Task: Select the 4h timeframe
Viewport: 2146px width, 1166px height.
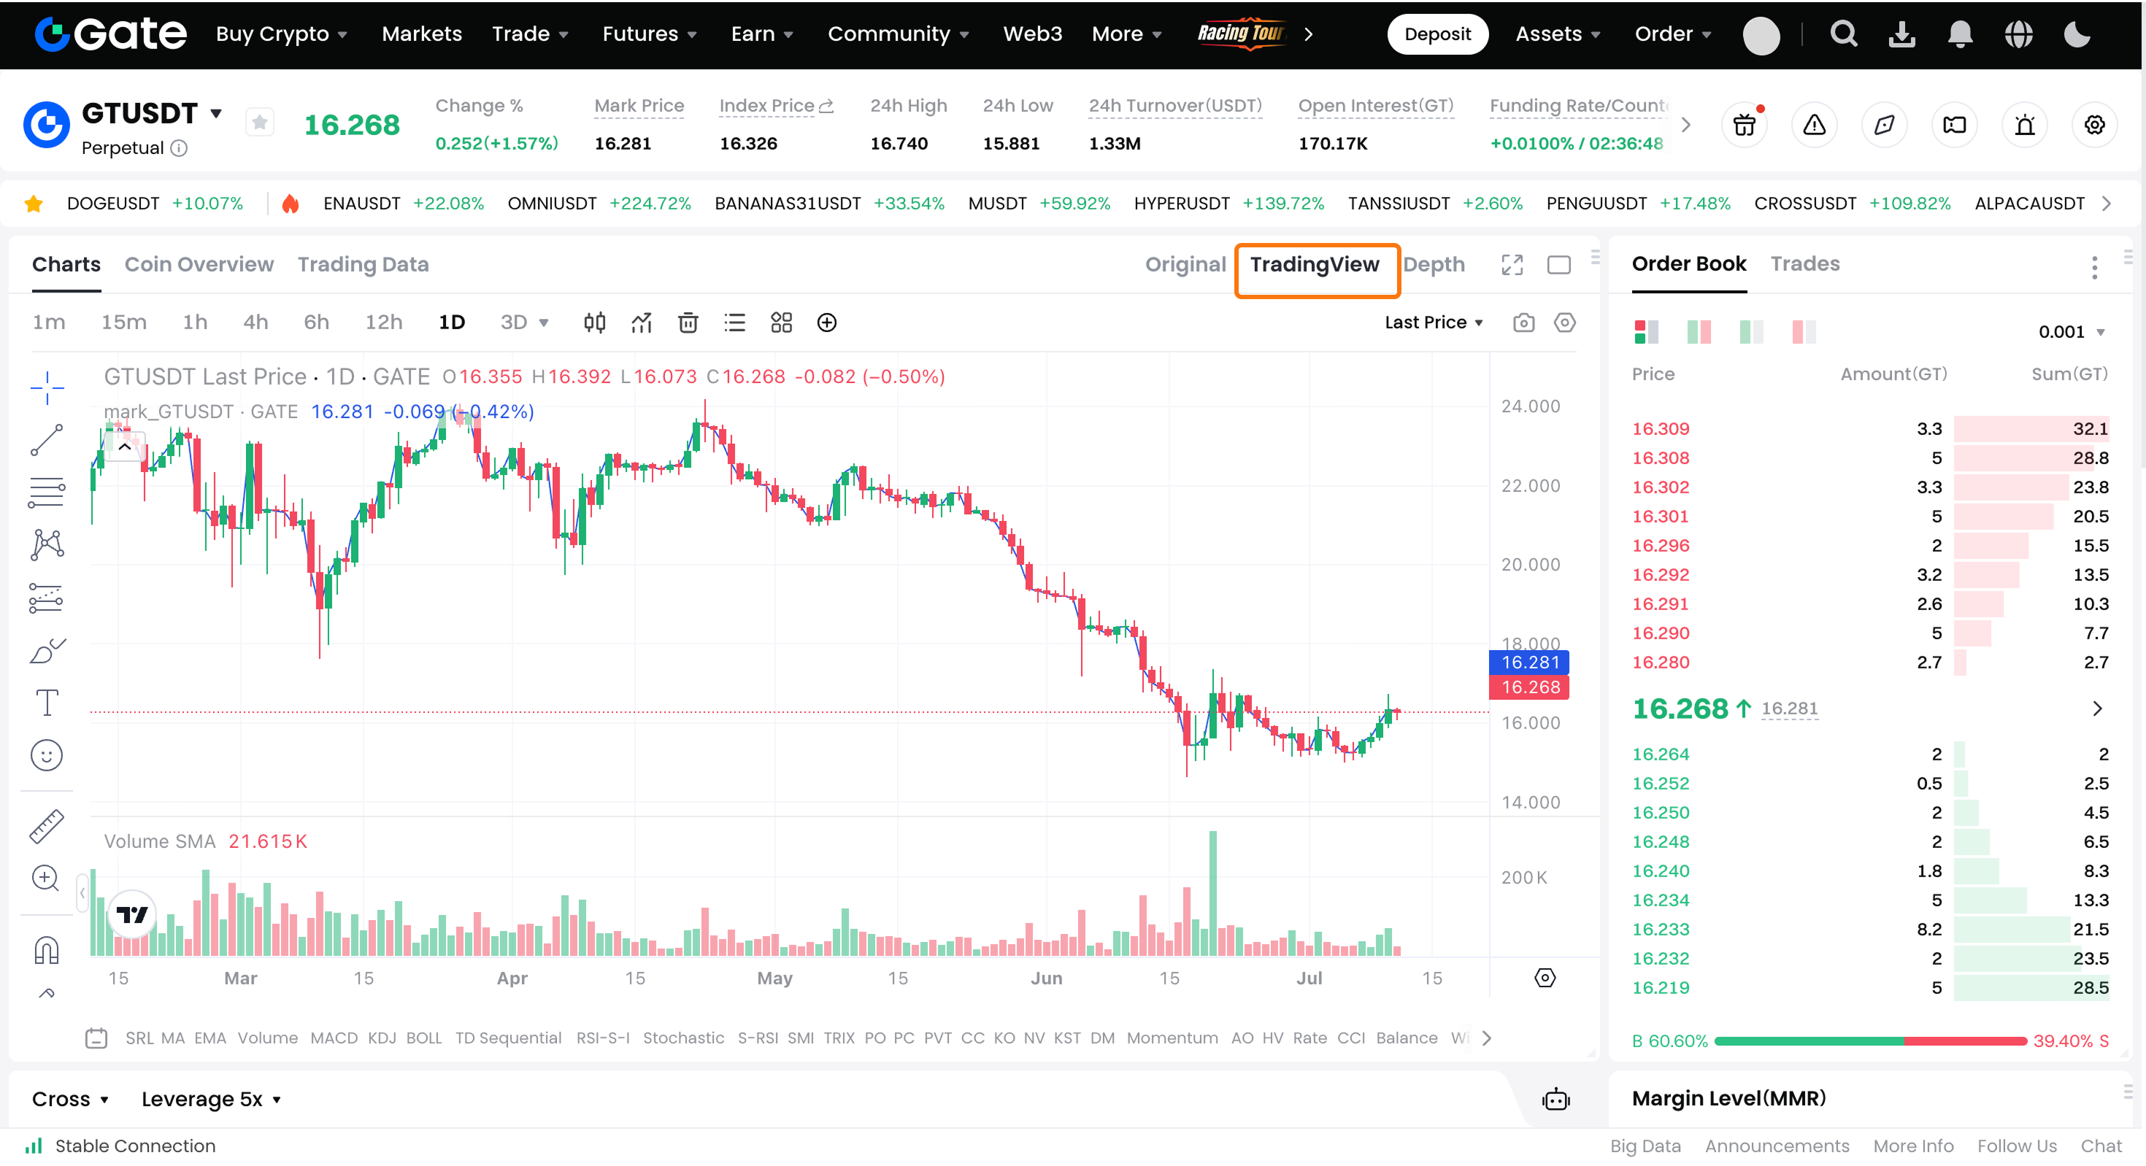Action: [255, 323]
